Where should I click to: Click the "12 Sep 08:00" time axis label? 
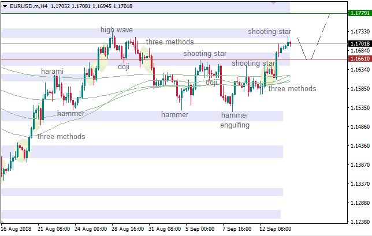coord(275,228)
